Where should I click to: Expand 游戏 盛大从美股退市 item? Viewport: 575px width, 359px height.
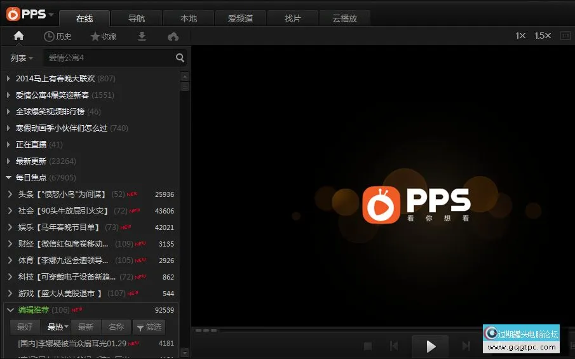coord(10,293)
